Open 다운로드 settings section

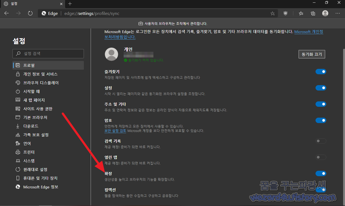48,126
